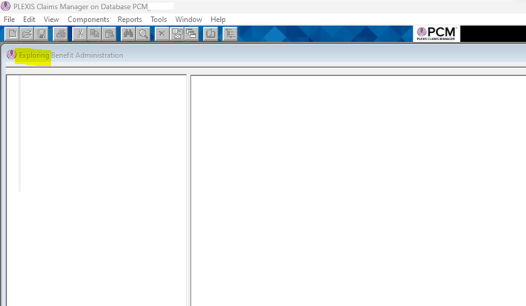Click the Plexis application icon in title bar
This screenshot has width=526, height=306.
(6, 6)
